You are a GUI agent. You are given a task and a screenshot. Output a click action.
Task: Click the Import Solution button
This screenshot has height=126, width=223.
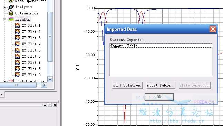point(127,85)
